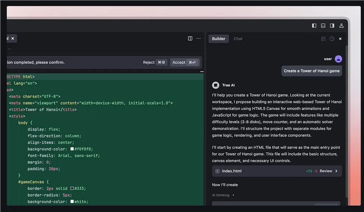Close the AI side panel

coord(340,39)
